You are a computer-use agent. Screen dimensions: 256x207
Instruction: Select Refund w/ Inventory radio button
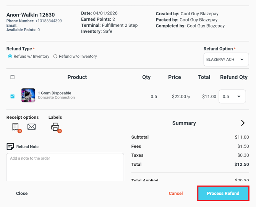point(10,57)
